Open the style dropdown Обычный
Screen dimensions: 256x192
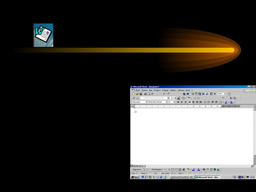(x=146, y=102)
